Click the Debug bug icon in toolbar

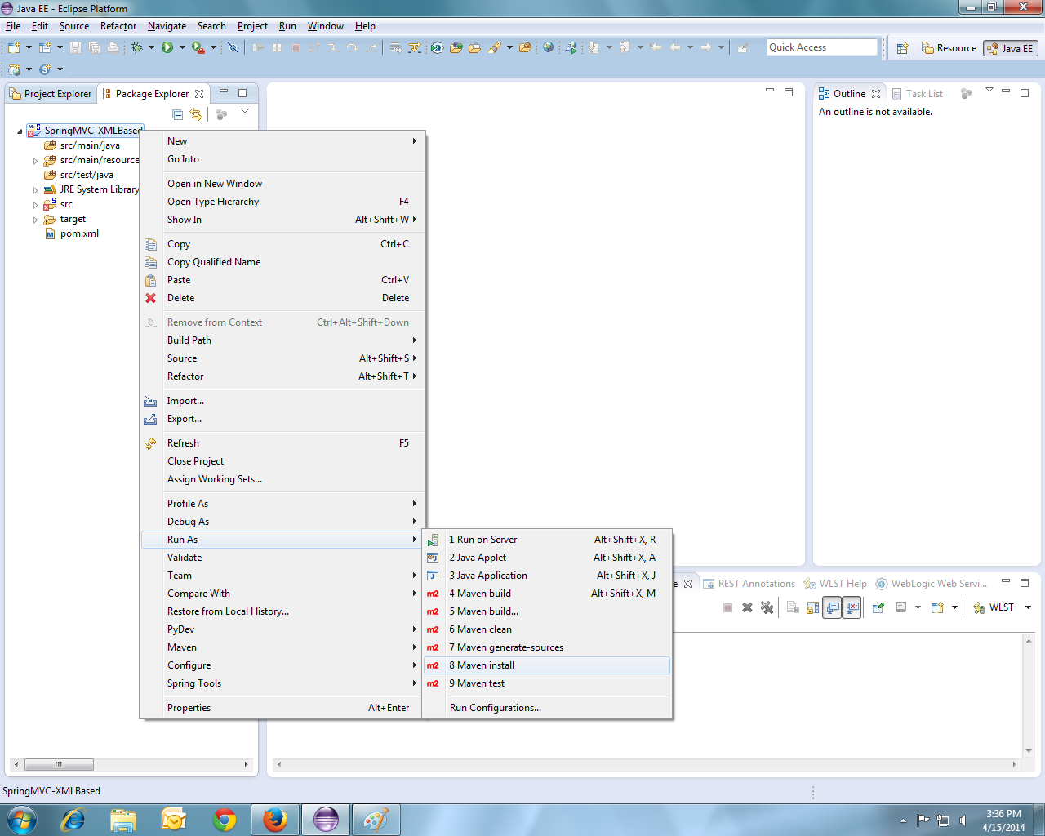click(136, 48)
